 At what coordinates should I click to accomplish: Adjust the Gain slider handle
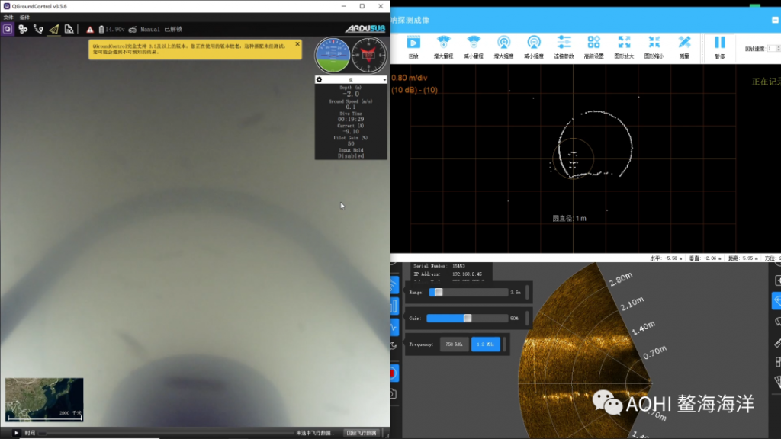[468, 318]
